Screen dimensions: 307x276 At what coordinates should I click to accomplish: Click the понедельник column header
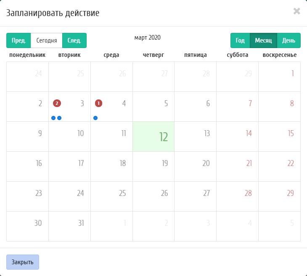(x=27, y=55)
